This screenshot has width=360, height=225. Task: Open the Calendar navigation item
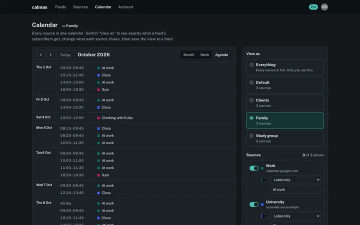(103, 7)
